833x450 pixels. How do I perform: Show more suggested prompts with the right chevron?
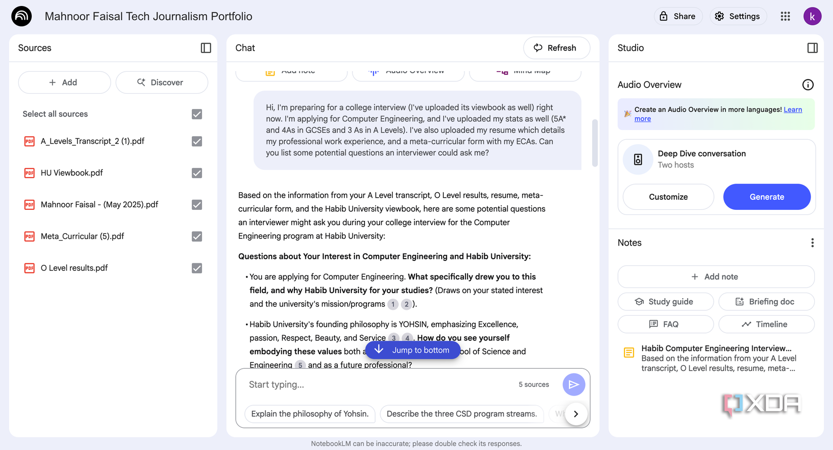point(576,414)
